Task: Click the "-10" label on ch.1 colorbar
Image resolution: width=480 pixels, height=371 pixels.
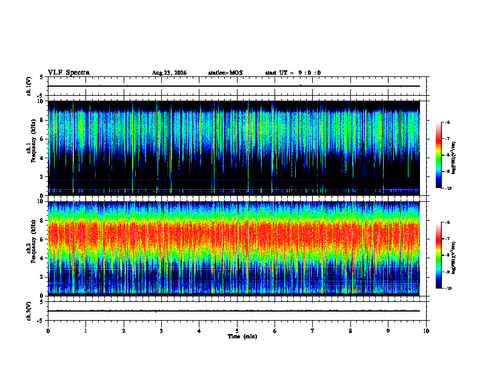Action: (x=448, y=189)
